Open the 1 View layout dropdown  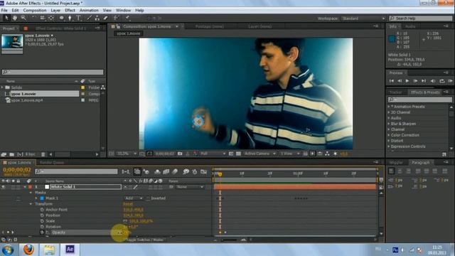click(289, 154)
